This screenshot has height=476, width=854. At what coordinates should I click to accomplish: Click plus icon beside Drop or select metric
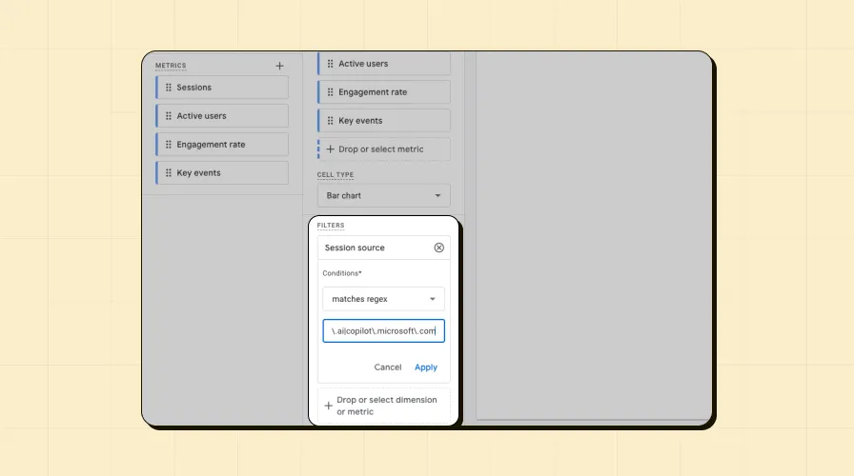click(330, 149)
